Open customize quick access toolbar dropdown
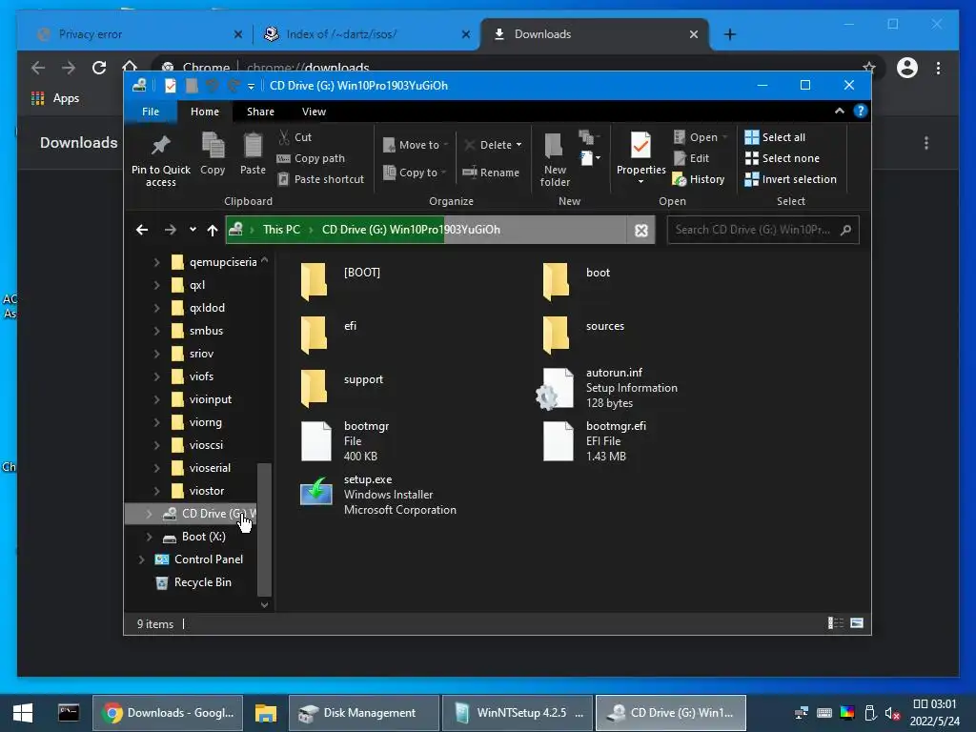This screenshot has height=732, width=976. [x=251, y=86]
